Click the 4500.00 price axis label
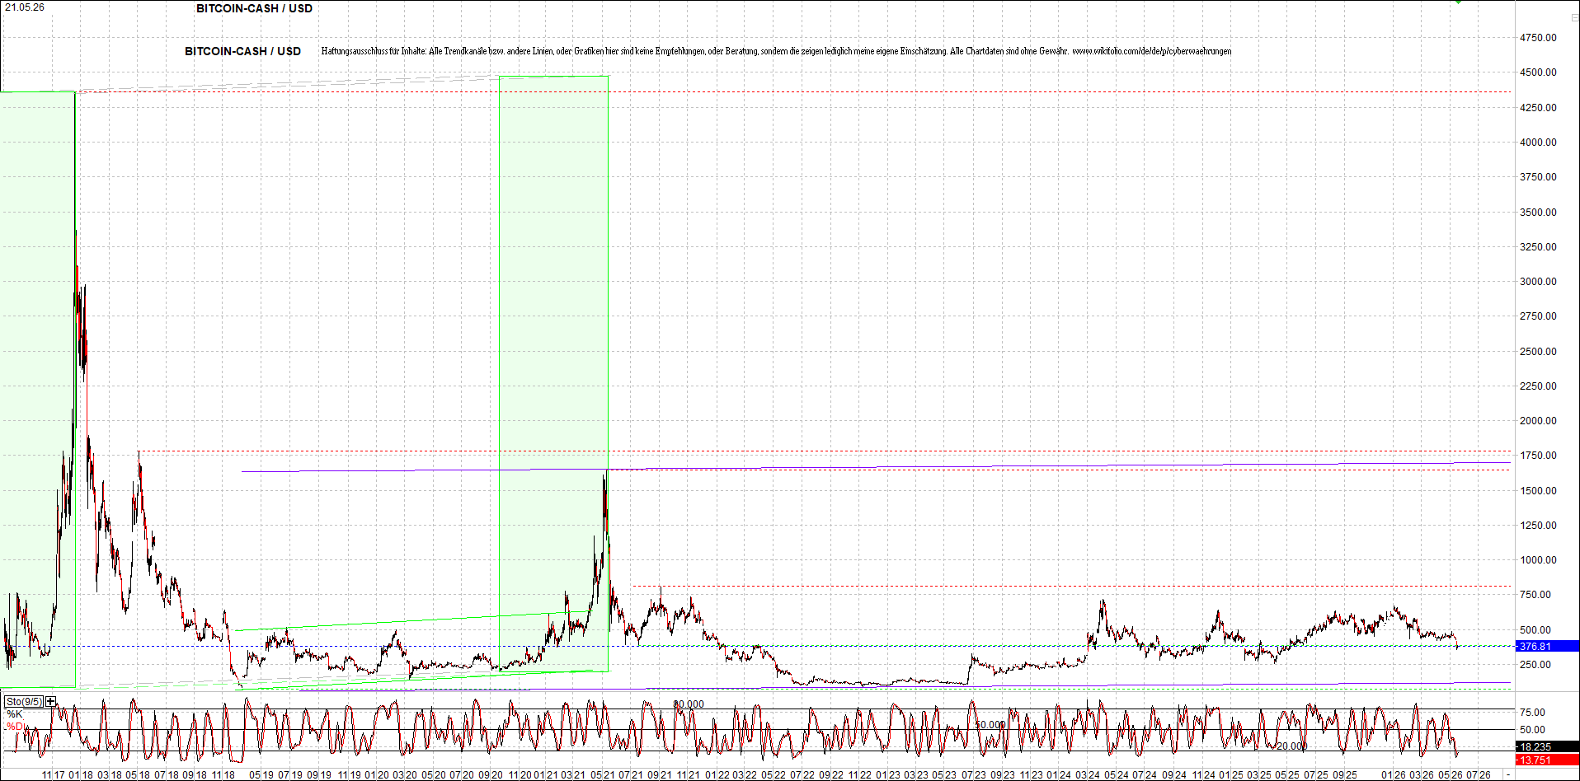The image size is (1580, 781). [x=1538, y=72]
